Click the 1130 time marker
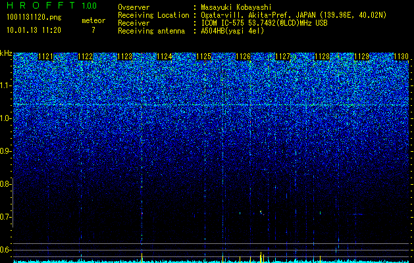Viewport: 414px width, 263px height. click(401, 57)
